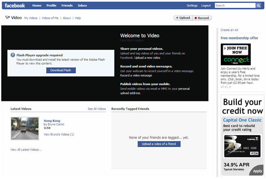The height and width of the screenshot is (179, 266).
Task: Click View All Latest Videos link
Action: pos(26,150)
